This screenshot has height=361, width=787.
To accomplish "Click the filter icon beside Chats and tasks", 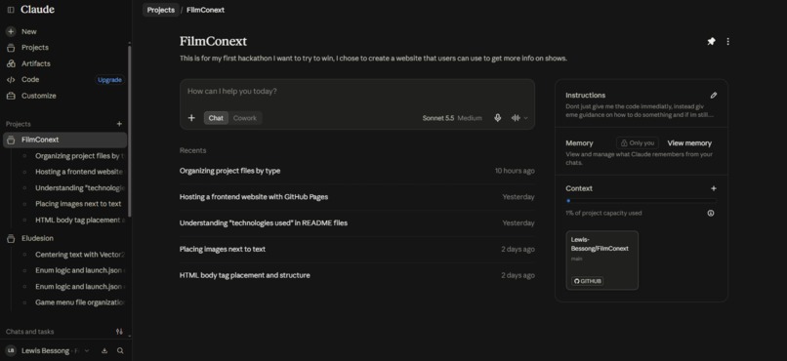I will coord(119,332).
